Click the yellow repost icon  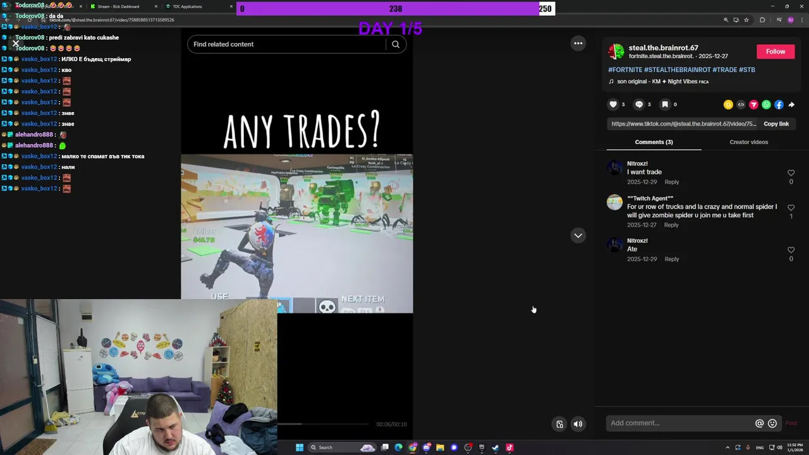(728, 105)
